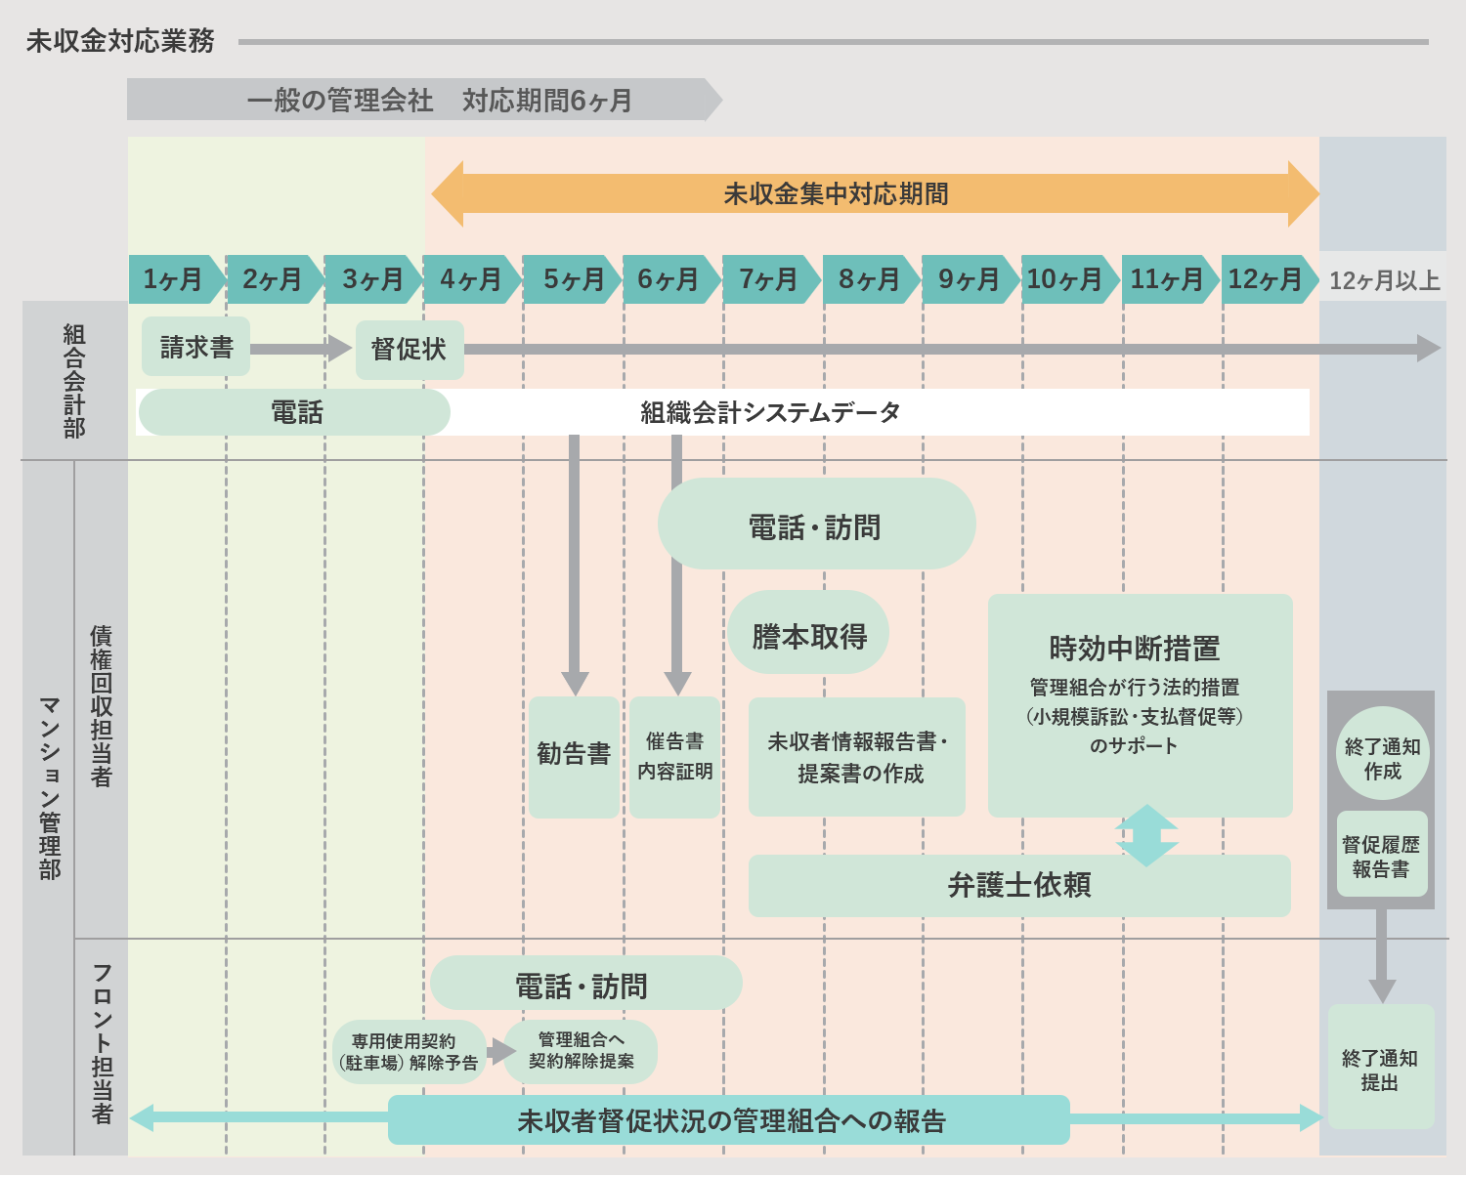This screenshot has height=1177, width=1466.
Task: Click the 未収者督促状況の管理組合への報告 bar
Action: coord(729,1120)
